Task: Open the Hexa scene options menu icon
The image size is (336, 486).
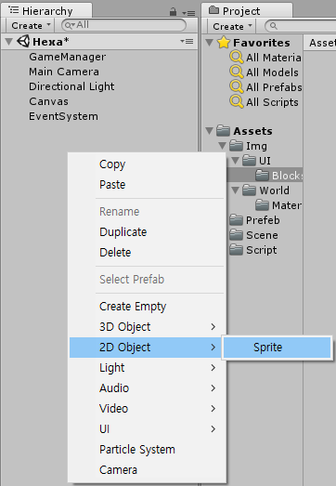Action: [x=187, y=41]
